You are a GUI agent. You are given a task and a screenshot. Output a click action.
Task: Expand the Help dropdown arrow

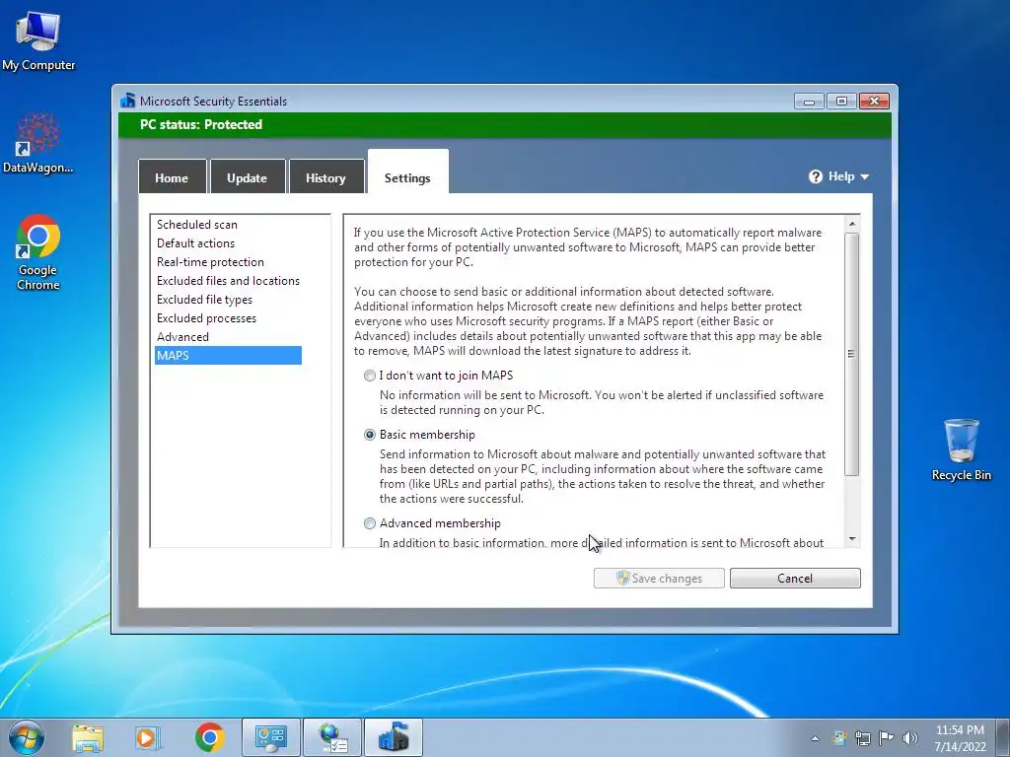864,177
